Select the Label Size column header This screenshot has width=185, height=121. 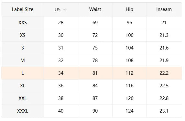pyautogui.click(x=23, y=9)
